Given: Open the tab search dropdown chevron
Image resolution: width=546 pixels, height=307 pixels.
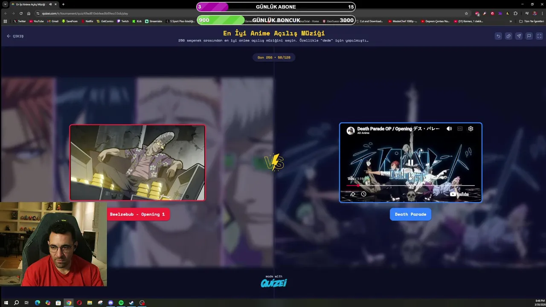Looking at the screenshot, I should (x=5, y=4).
